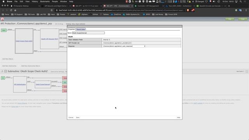Open the FSE tools bookmark folder

coord(30,14)
